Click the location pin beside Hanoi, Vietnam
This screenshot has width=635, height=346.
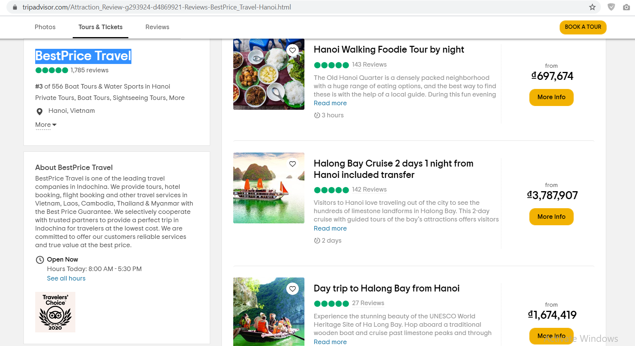(x=39, y=111)
